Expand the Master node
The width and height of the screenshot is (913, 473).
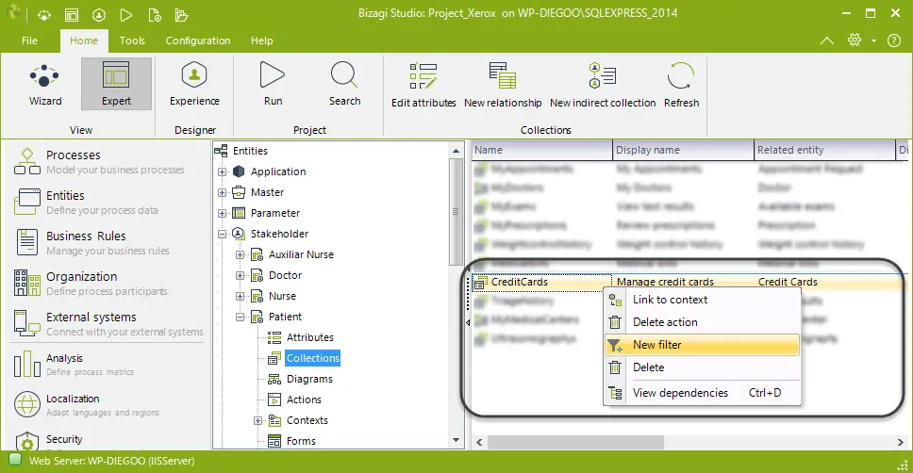(222, 192)
